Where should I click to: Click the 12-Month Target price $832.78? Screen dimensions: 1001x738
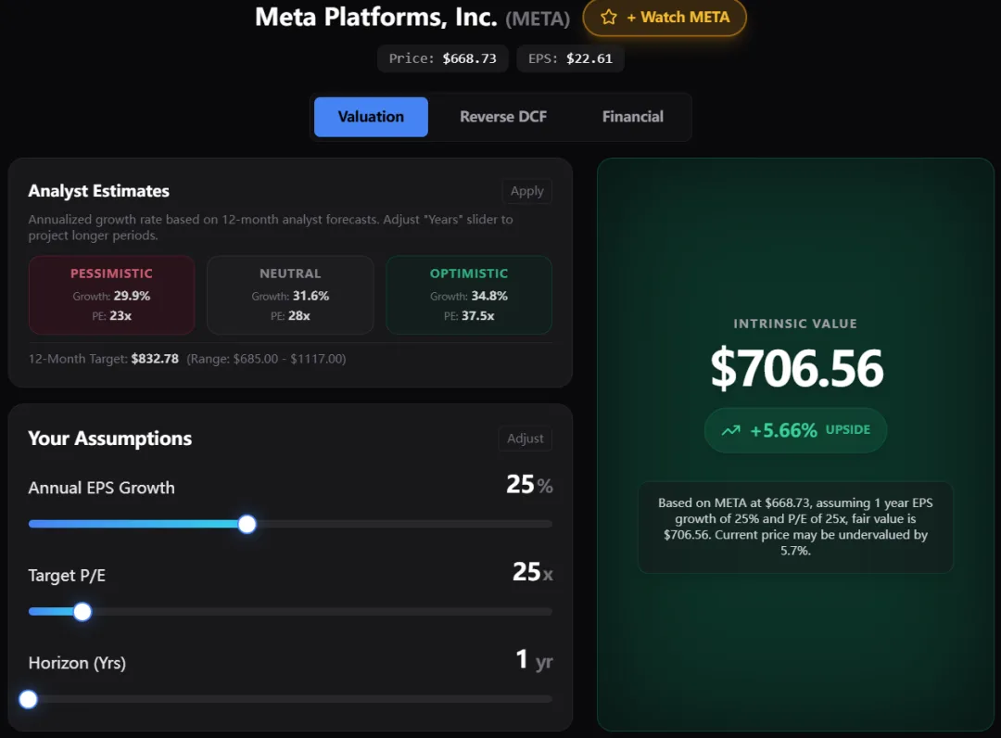coord(155,359)
